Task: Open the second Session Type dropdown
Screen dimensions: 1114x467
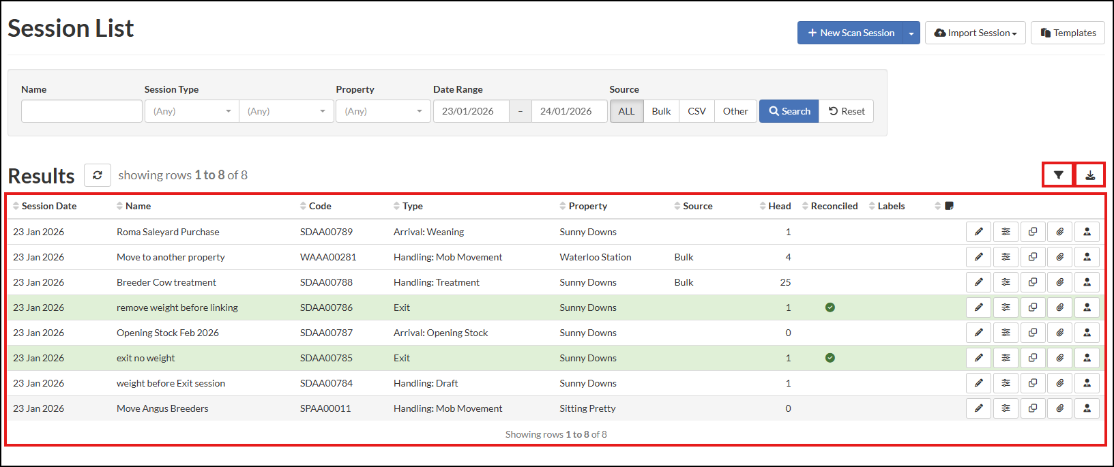Action: pyautogui.click(x=287, y=111)
